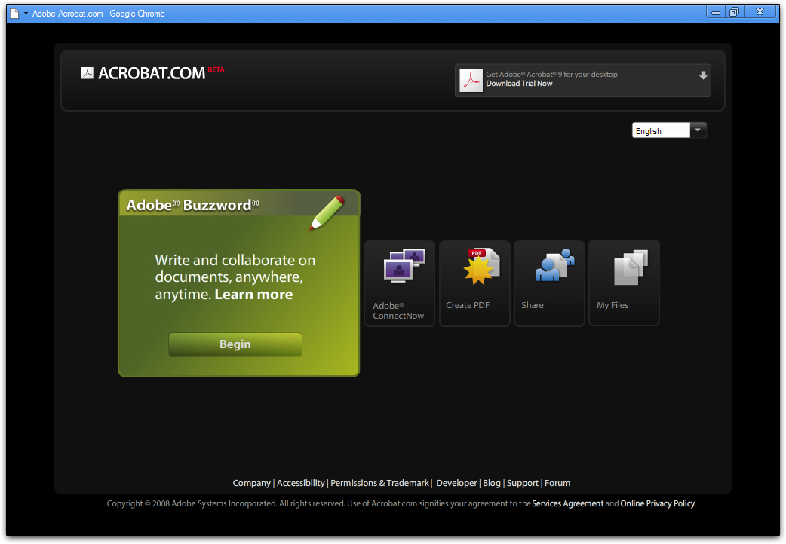Visit the Blog footer link
Screen dimensions: 786x544
point(492,483)
